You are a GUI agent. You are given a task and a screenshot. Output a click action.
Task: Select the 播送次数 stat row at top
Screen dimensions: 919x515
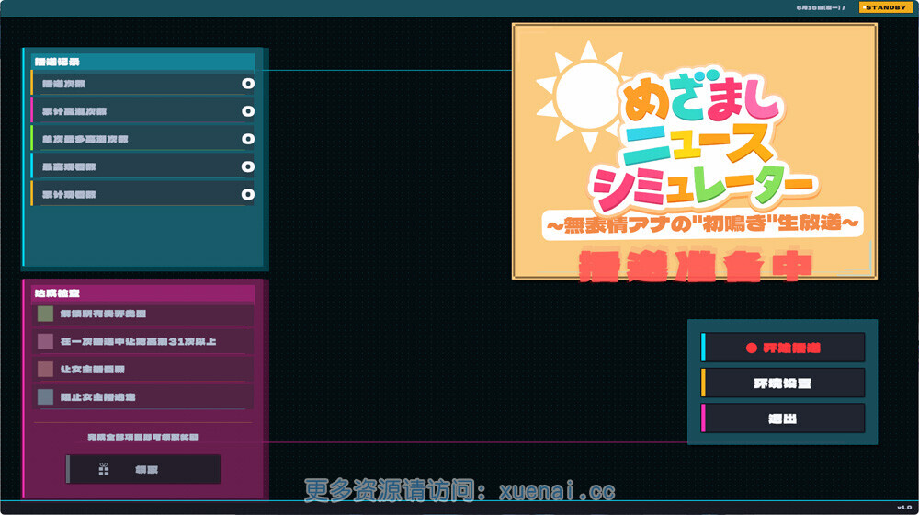(x=143, y=84)
